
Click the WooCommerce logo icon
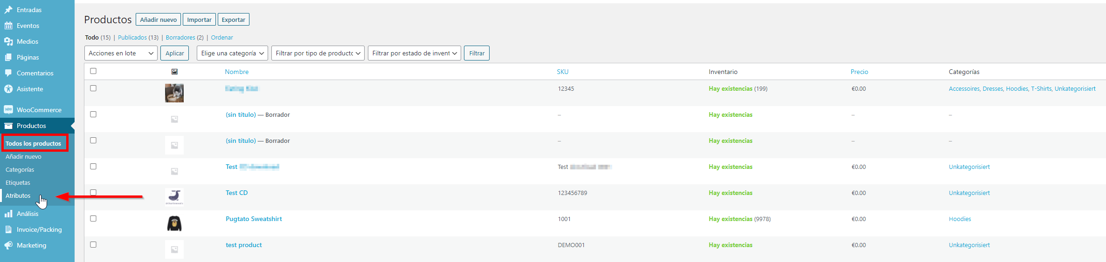(x=8, y=110)
